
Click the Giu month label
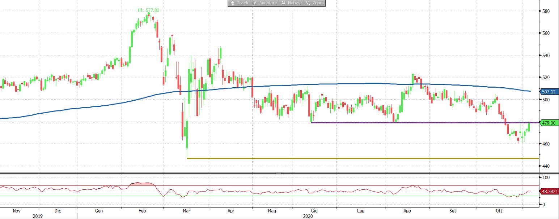tap(315, 210)
